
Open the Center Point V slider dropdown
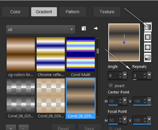pyautogui.click(x=149, y=101)
